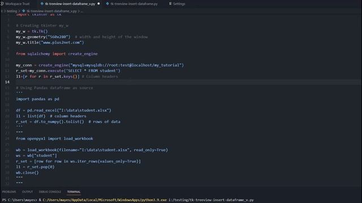The height and width of the screenshot is (203, 362).
Task: Click the ws = wb["student"] line
Action: point(36,156)
